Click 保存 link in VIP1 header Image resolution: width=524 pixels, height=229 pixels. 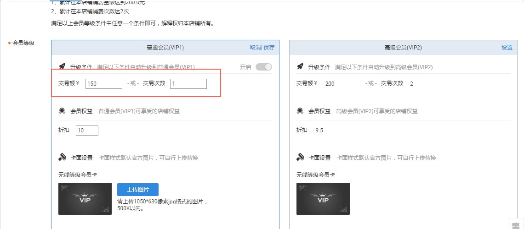(x=269, y=48)
